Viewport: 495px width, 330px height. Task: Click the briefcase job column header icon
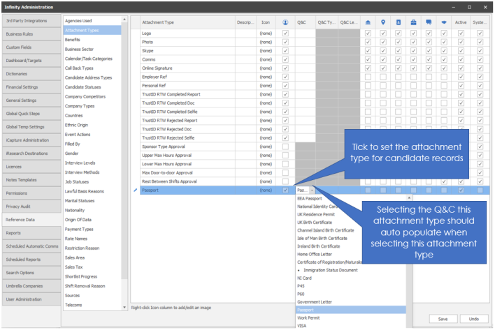(x=413, y=22)
